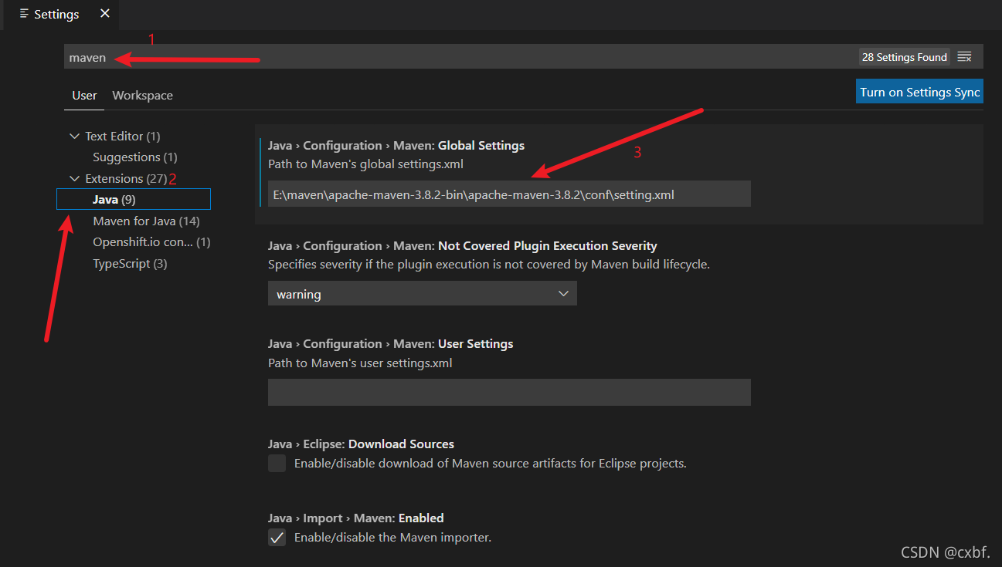Click the "Specifies severity if the plugin" description
Screen dimensions: 1002x567
[489, 264]
